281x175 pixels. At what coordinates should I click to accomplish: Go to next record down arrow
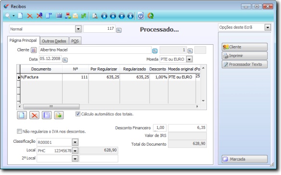[x=122, y=16]
